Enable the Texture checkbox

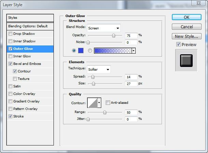click(x=15, y=79)
